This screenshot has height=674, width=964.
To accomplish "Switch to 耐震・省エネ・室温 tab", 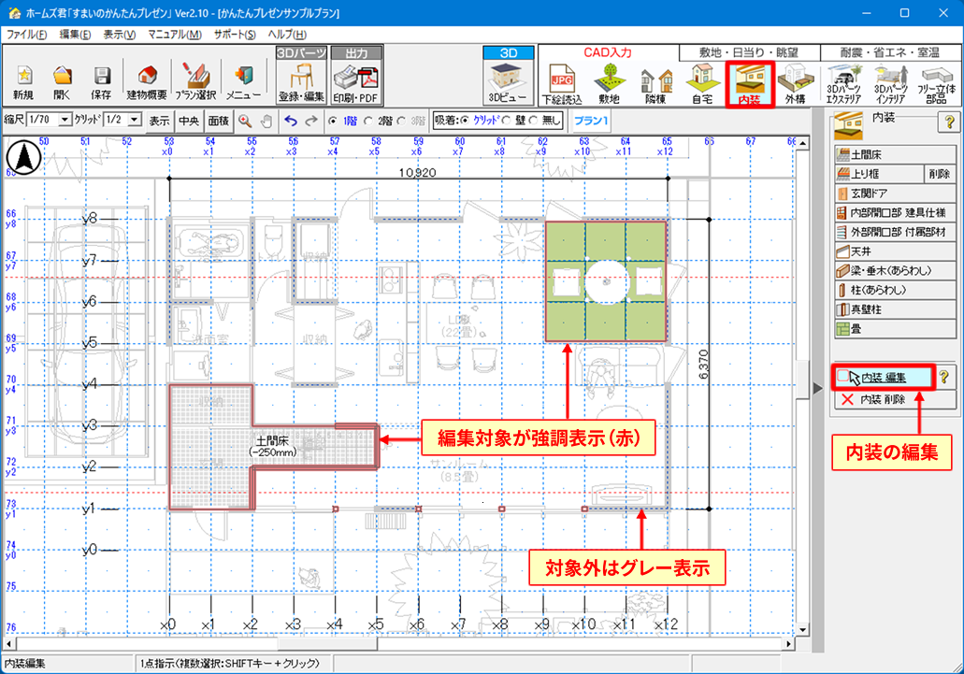I will tap(889, 52).
